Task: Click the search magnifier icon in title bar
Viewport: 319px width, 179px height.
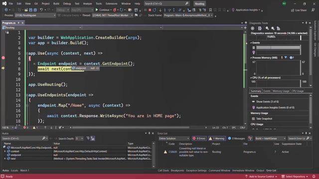Action: tap(187, 3)
